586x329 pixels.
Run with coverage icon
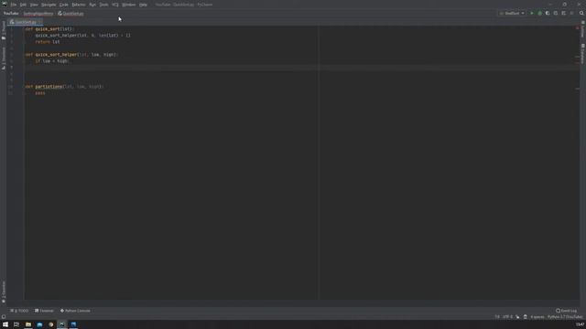548,13
